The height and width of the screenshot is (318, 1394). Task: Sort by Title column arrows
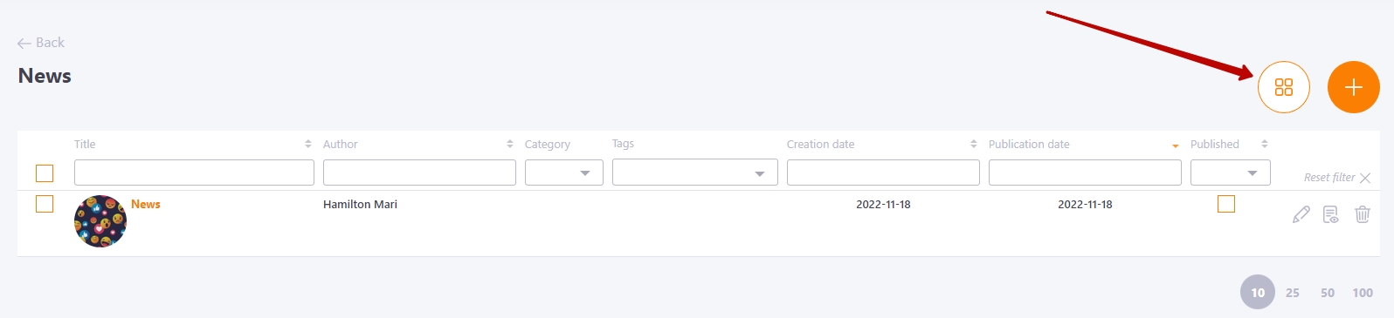[x=308, y=144]
